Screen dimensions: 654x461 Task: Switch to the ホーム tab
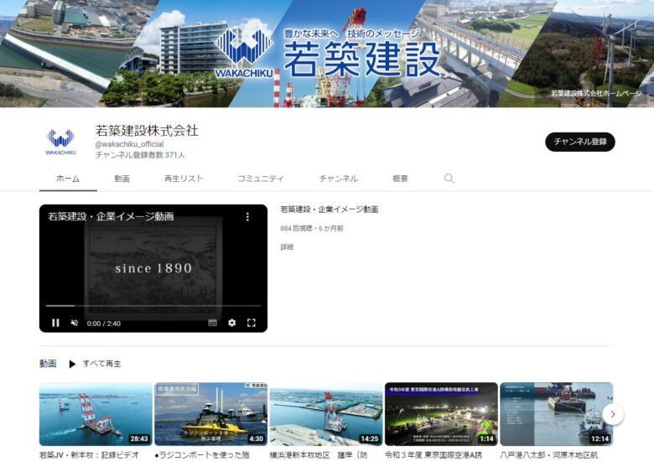68,179
